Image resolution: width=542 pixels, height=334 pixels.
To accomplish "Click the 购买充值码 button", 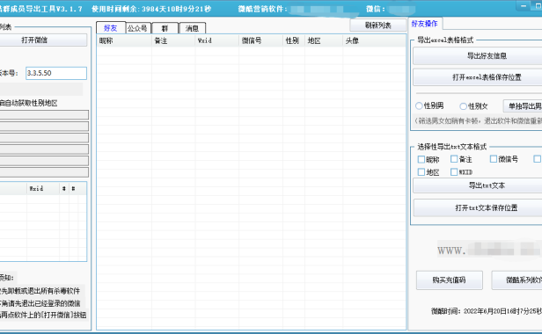I will pyautogui.click(x=449, y=280).
